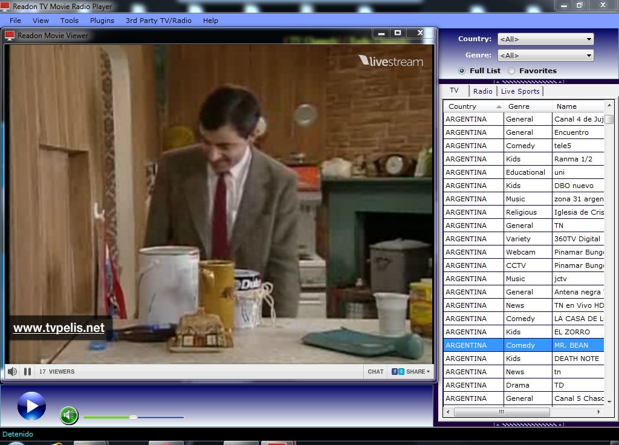The width and height of the screenshot is (619, 445).
Task: Click the horizontal scrollbar thumb of the channel list
Action: (501, 412)
